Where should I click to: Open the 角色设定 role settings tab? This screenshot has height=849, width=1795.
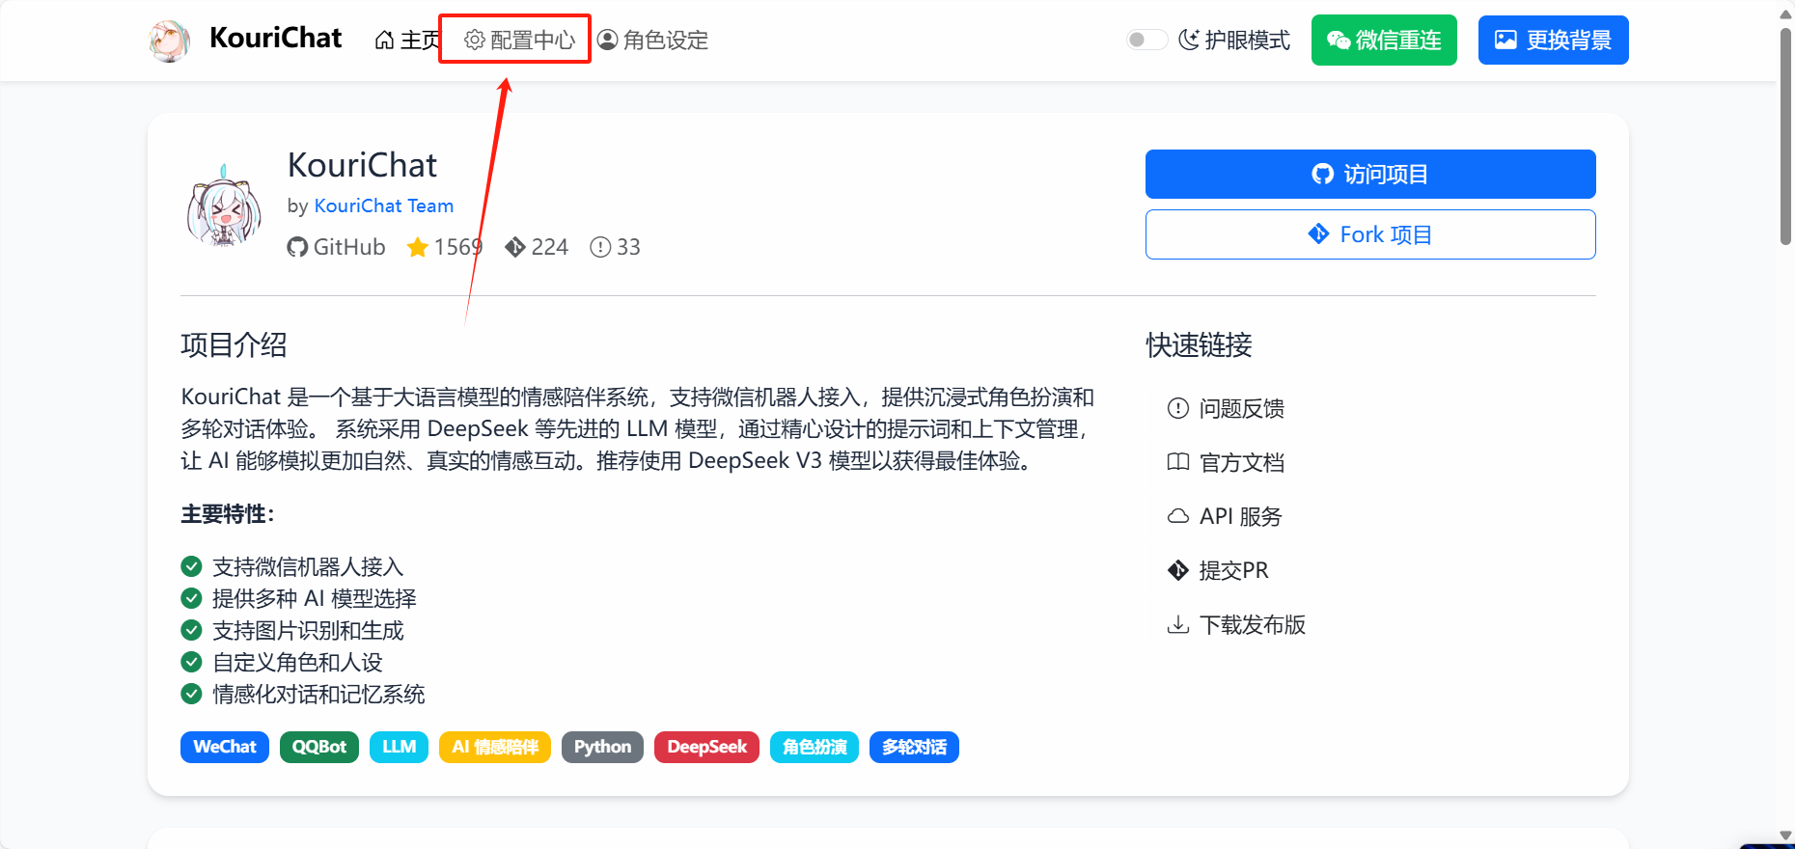(653, 41)
